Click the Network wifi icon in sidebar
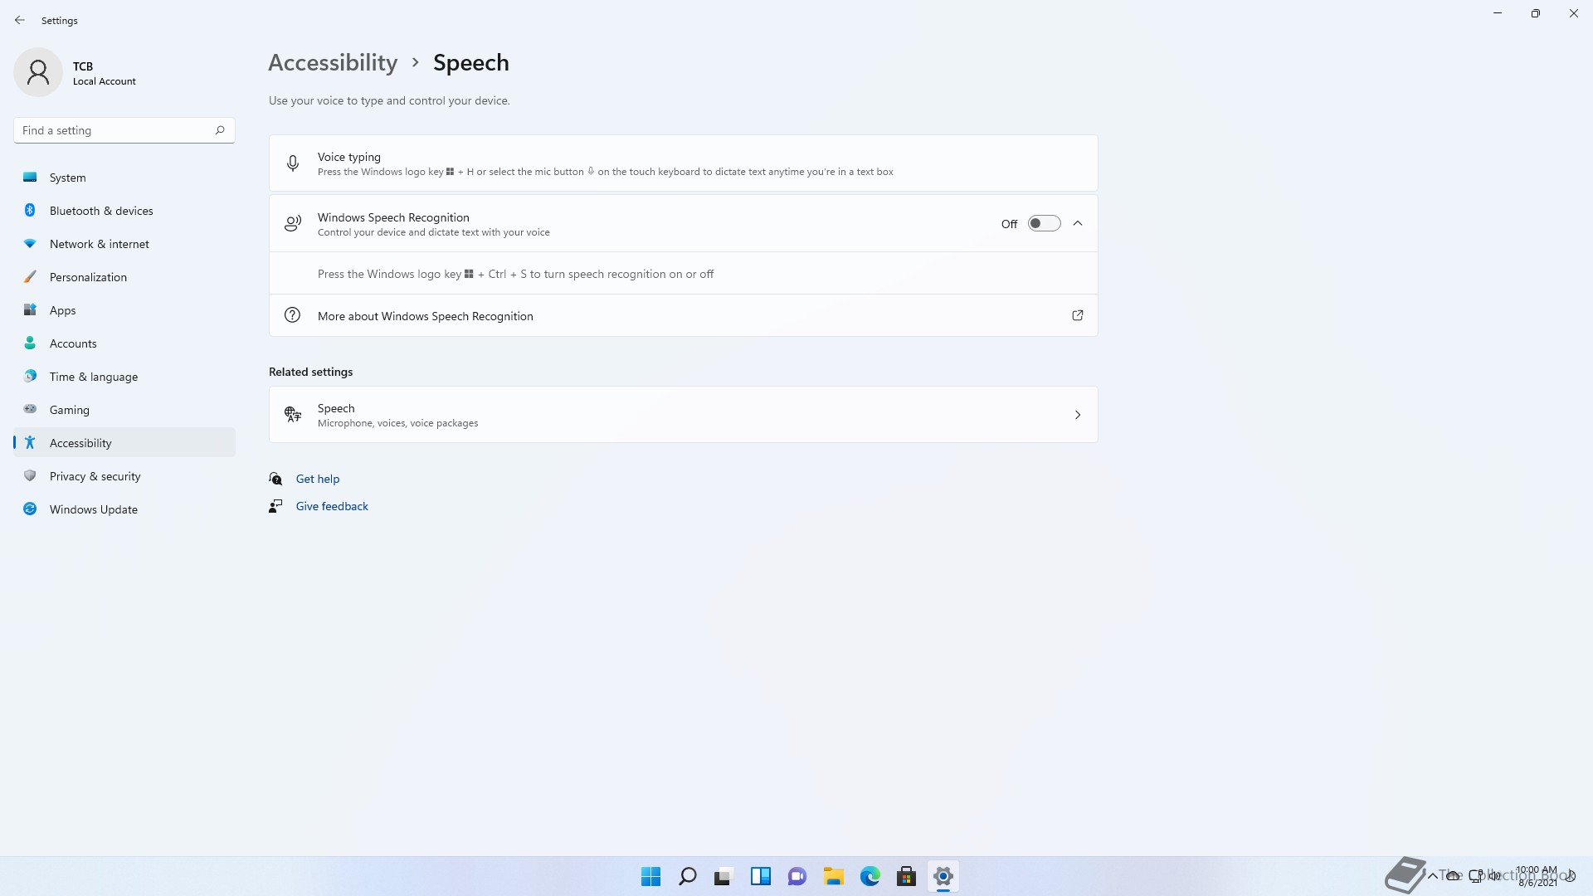 [30, 243]
